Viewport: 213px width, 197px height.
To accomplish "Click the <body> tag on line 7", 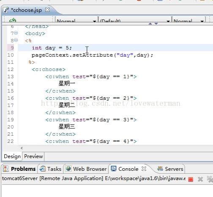I will tap(35, 33).
